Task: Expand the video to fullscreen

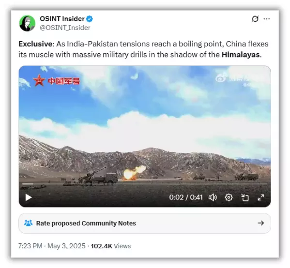Action: [x=261, y=197]
